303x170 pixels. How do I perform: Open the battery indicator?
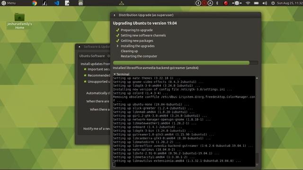(x=256, y=3)
